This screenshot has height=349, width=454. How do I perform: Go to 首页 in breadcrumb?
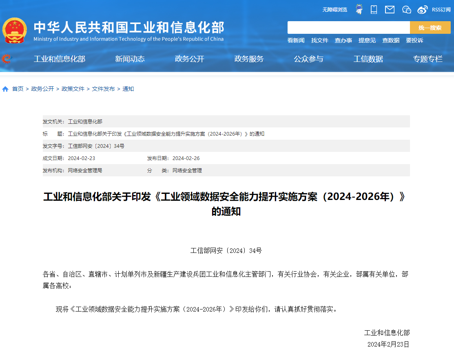(x=18, y=89)
